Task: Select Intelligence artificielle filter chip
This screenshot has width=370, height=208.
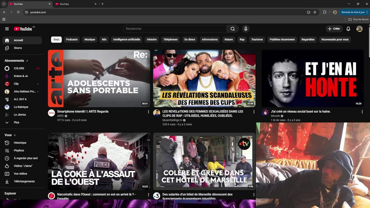Action: [127, 40]
